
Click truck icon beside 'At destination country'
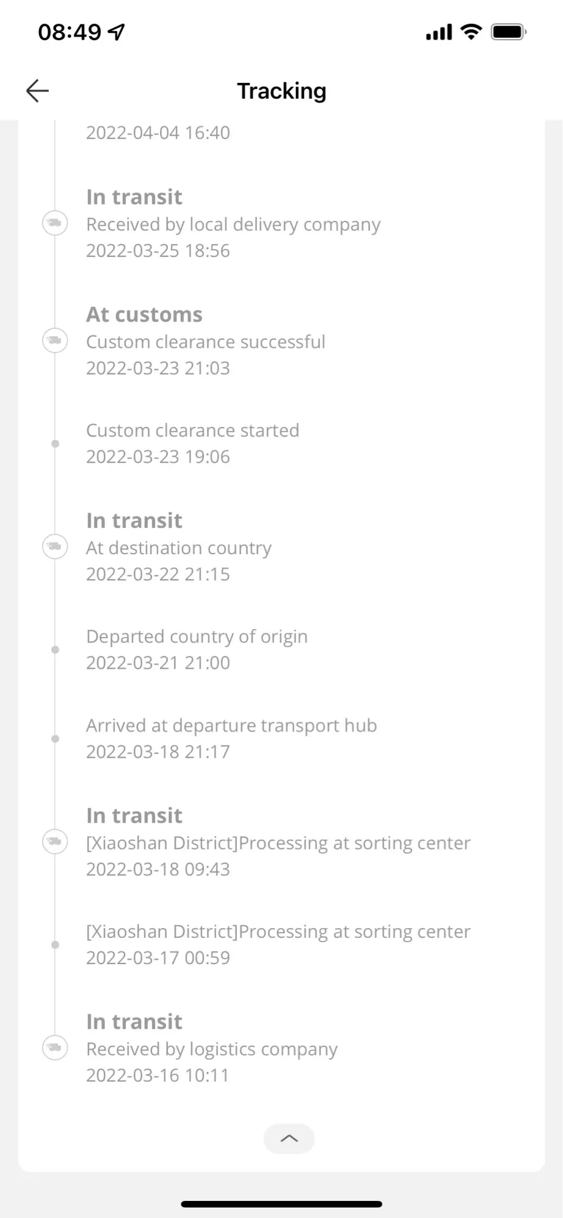pyautogui.click(x=55, y=547)
